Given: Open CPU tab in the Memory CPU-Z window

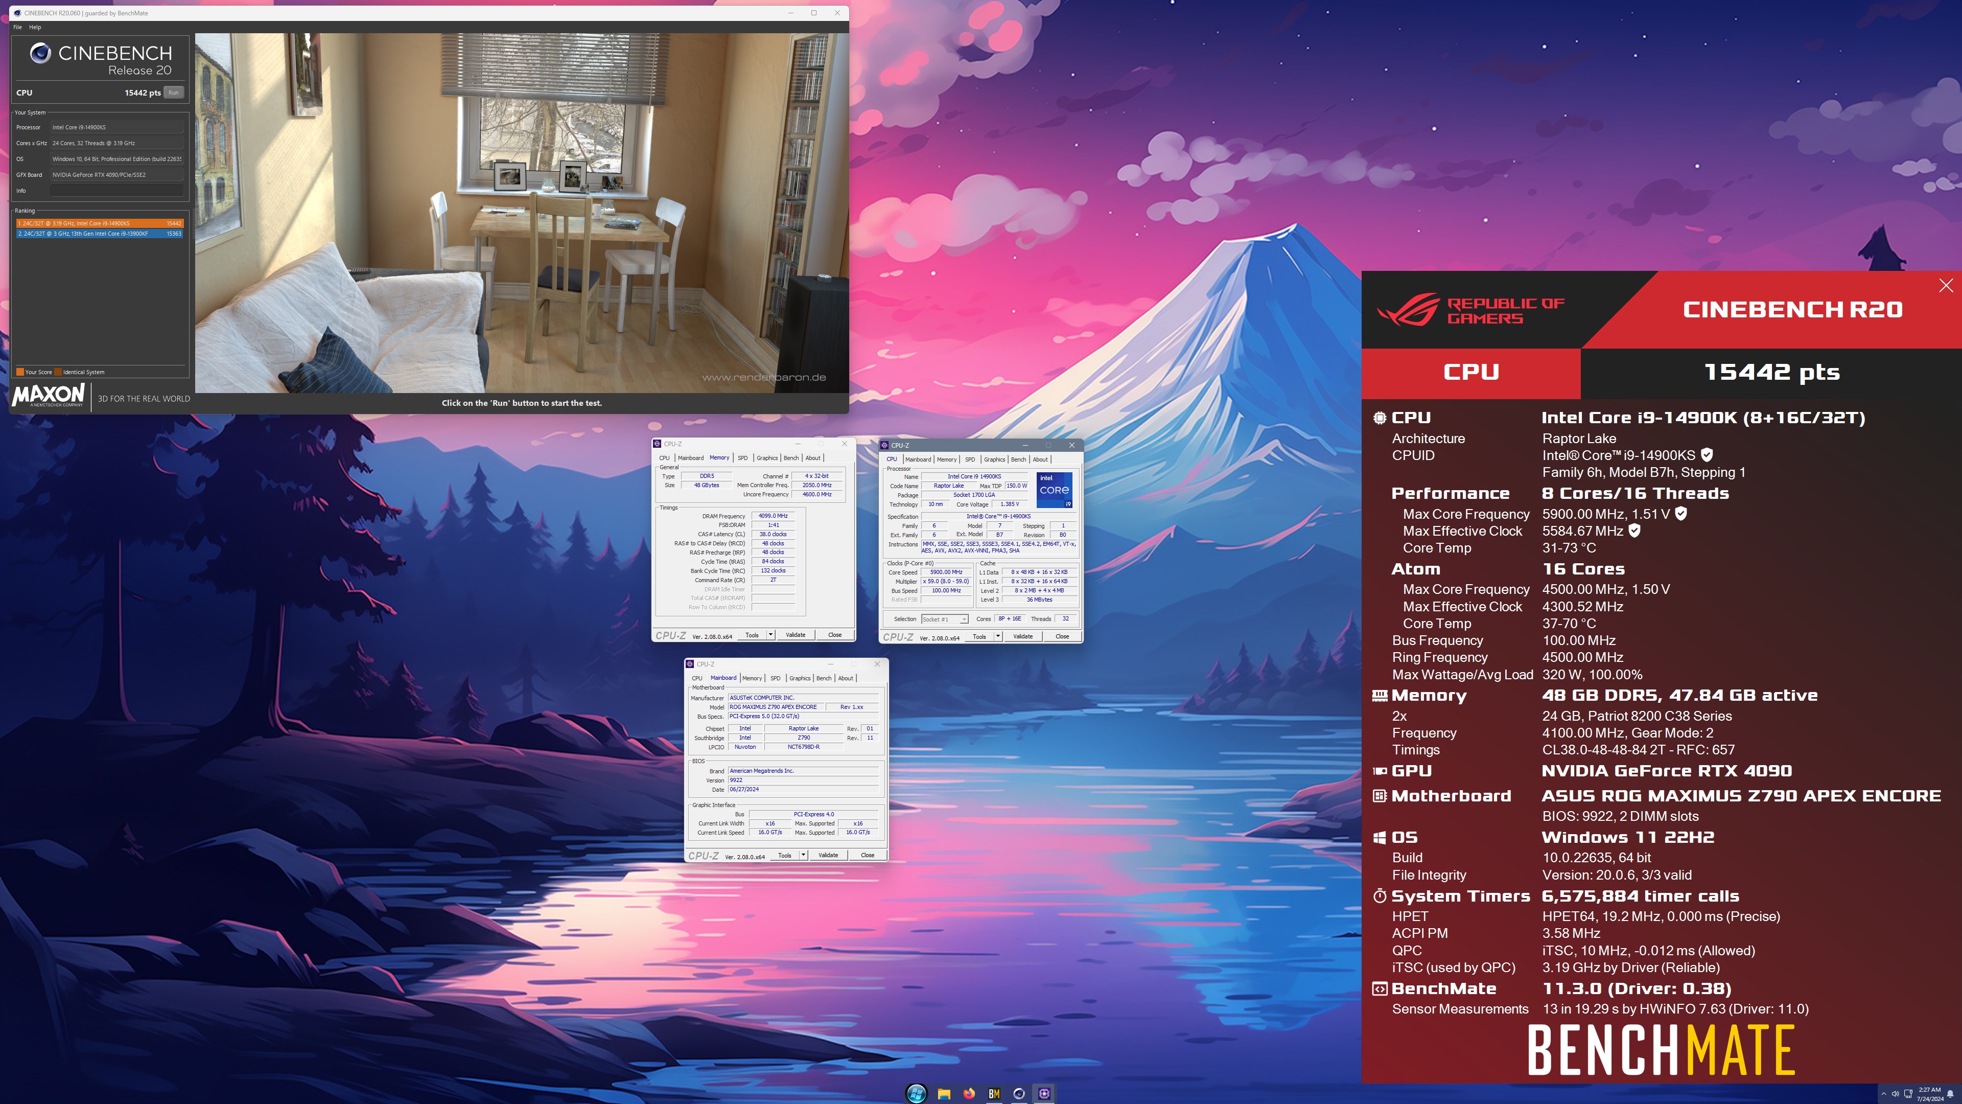Looking at the screenshot, I should click(664, 458).
